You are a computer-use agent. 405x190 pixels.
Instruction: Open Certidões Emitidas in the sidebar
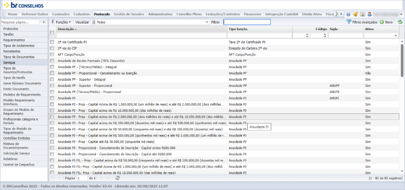tap(16, 138)
